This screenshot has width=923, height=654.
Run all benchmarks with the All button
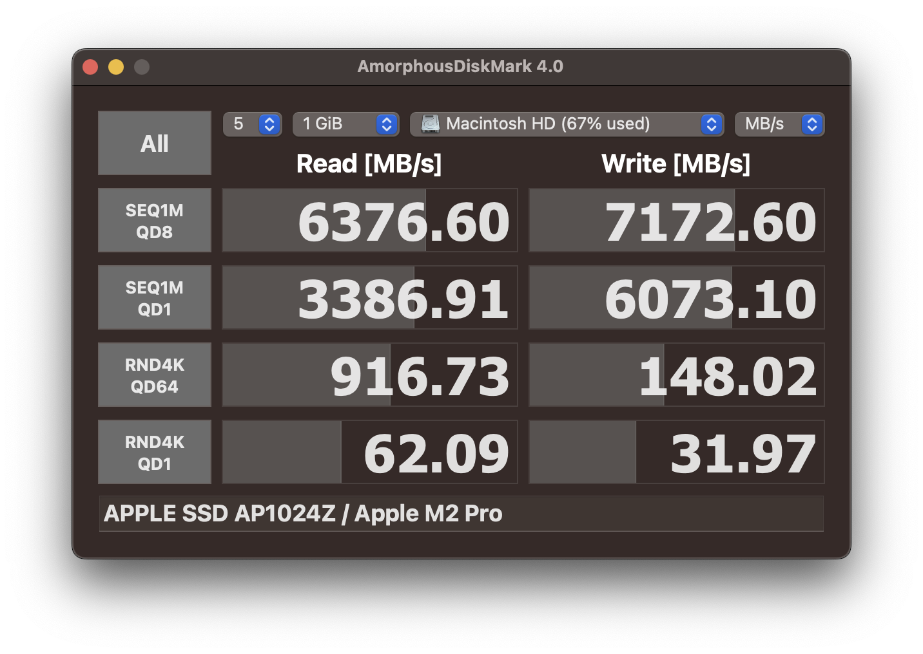click(155, 143)
